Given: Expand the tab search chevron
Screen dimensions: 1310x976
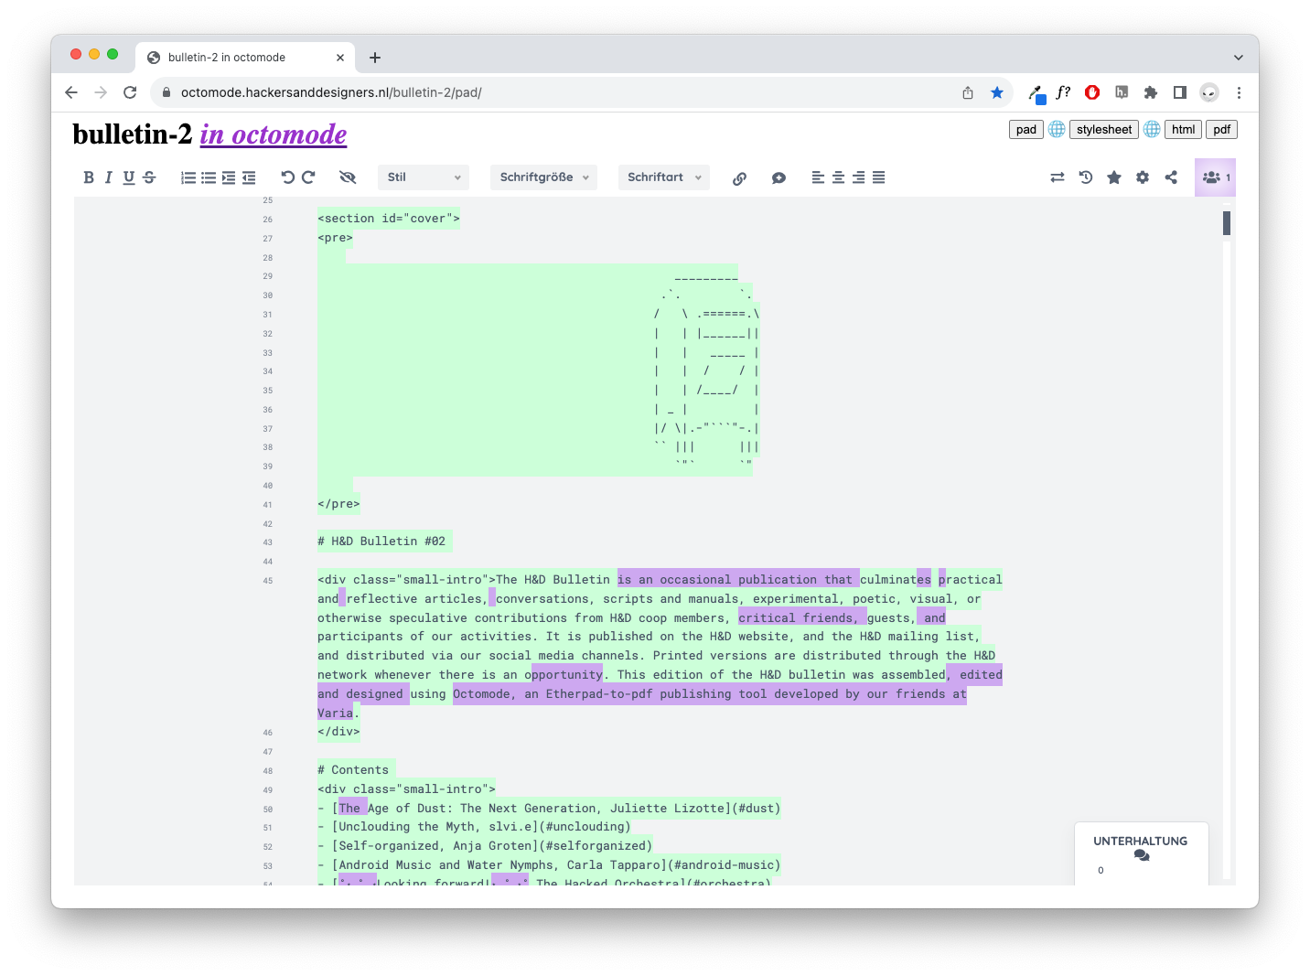Looking at the screenshot, I should pos(1239,58).
